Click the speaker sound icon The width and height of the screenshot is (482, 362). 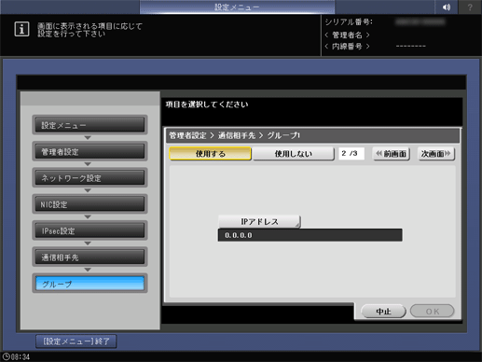(447, 7)
